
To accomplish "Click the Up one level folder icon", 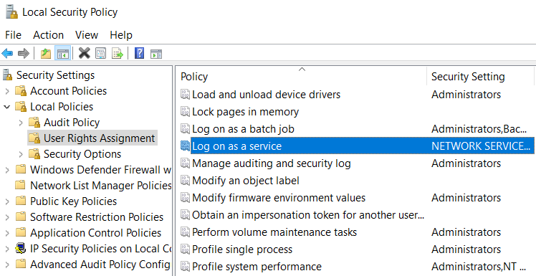I will (46, 53).
